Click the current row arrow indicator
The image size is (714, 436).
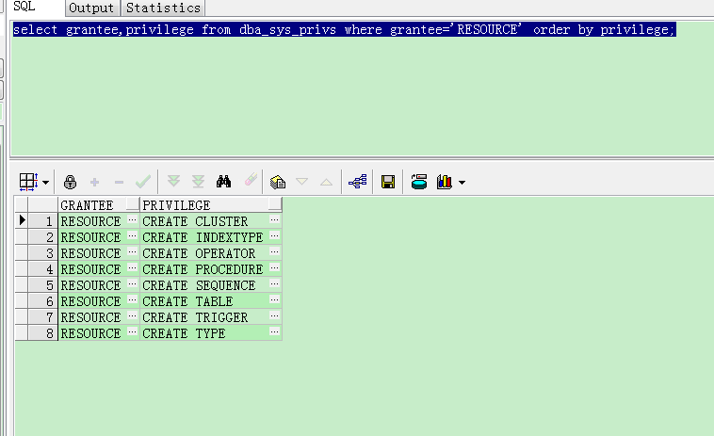tap(22, 220)
